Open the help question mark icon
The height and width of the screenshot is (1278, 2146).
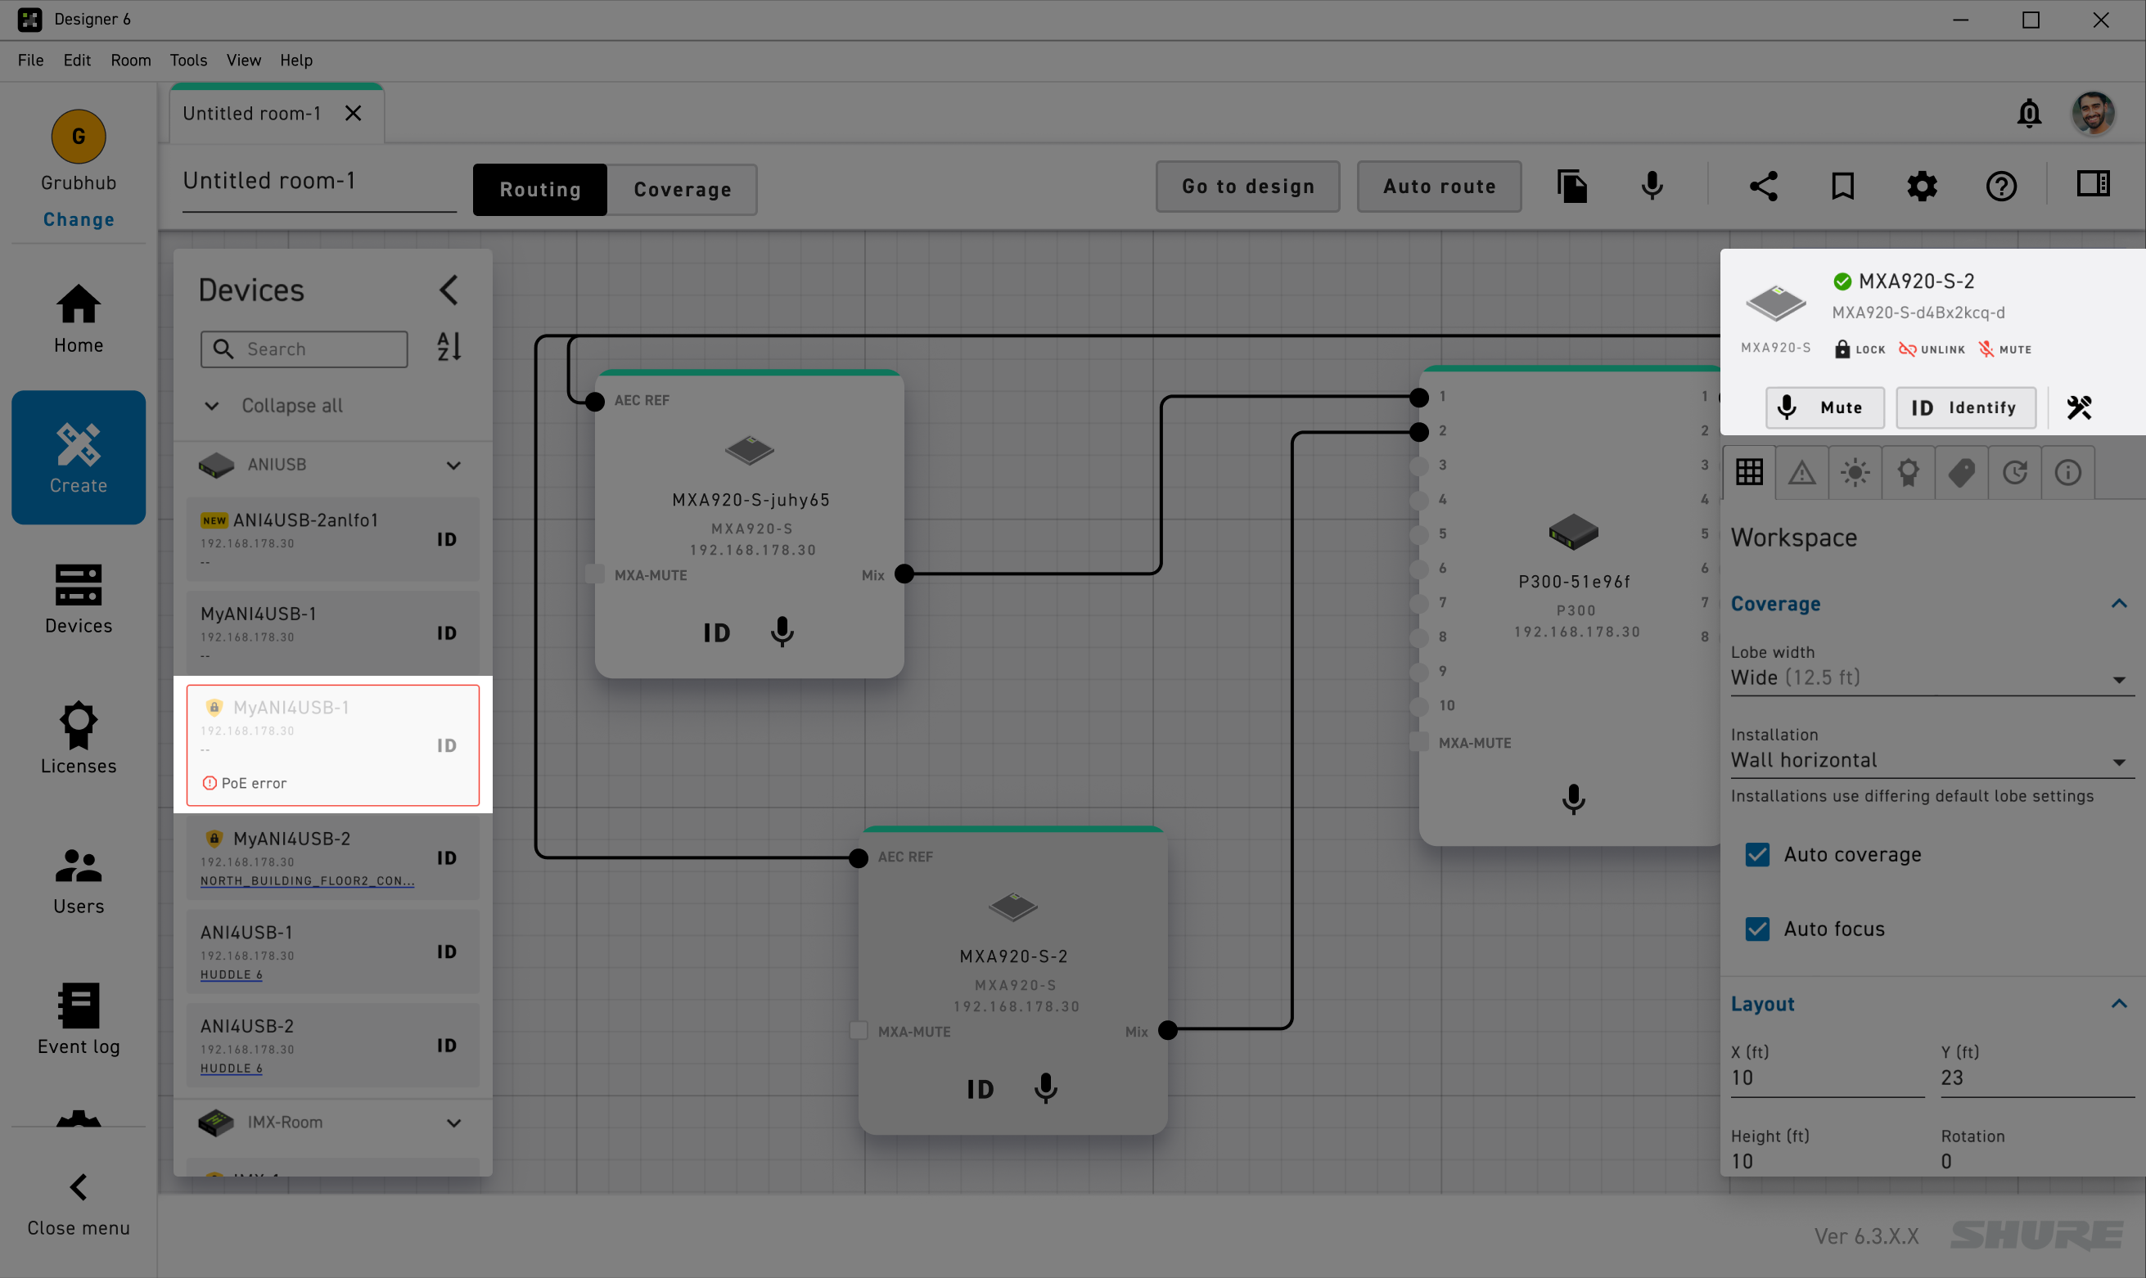[2001, 186]
